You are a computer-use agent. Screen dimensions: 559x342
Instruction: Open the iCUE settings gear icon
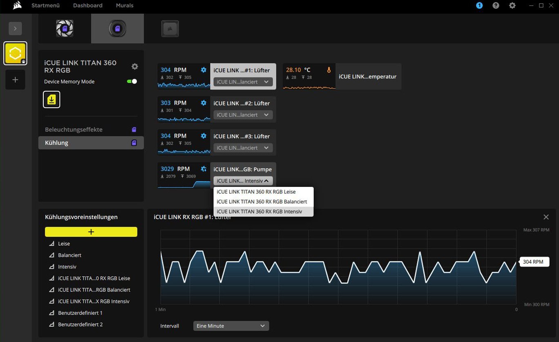512,6
